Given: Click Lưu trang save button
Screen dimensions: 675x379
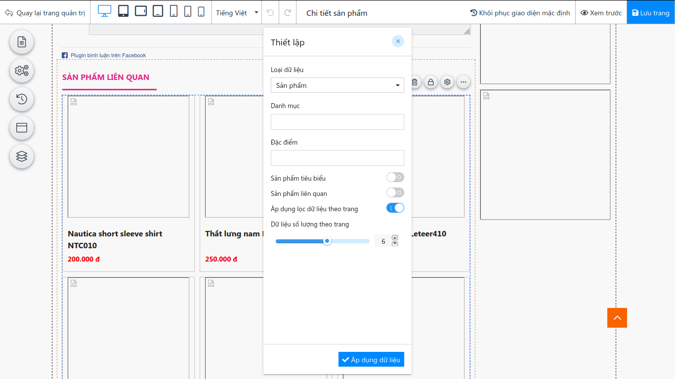Looking at the screenshot, I should click(x=651, y=12).
